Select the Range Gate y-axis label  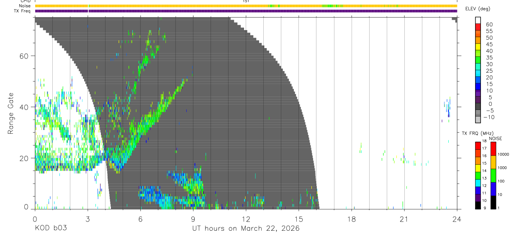11,114
